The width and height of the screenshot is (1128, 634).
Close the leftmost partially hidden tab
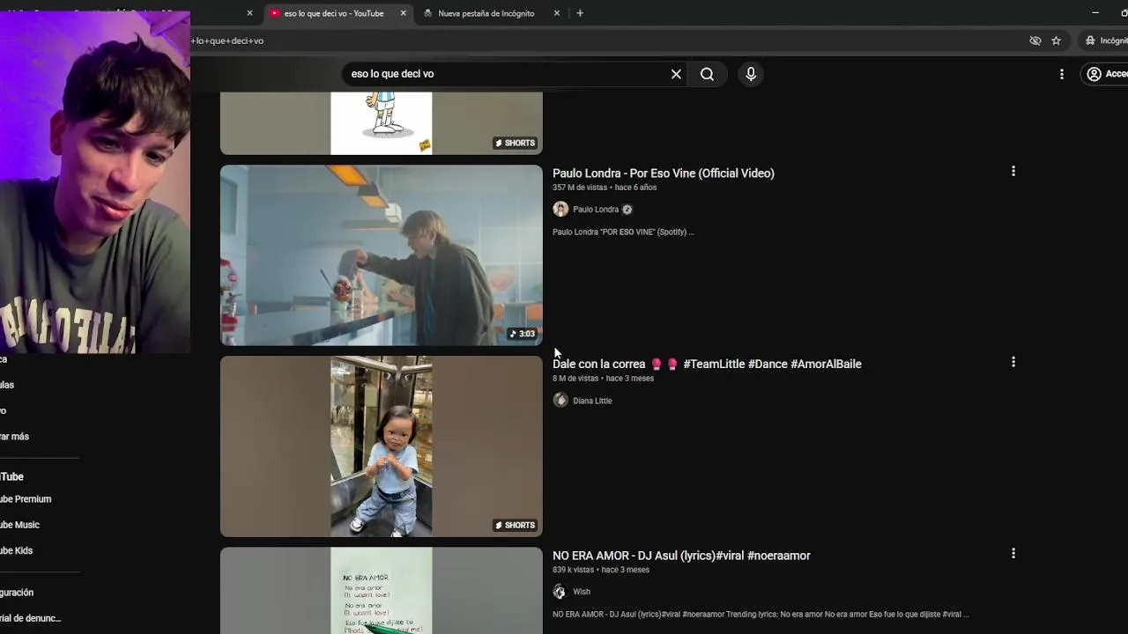click(x=249, y=13)
